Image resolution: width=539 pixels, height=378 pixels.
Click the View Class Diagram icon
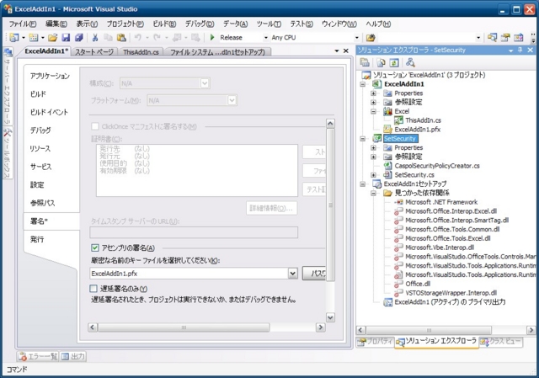(x=410, y=62)
